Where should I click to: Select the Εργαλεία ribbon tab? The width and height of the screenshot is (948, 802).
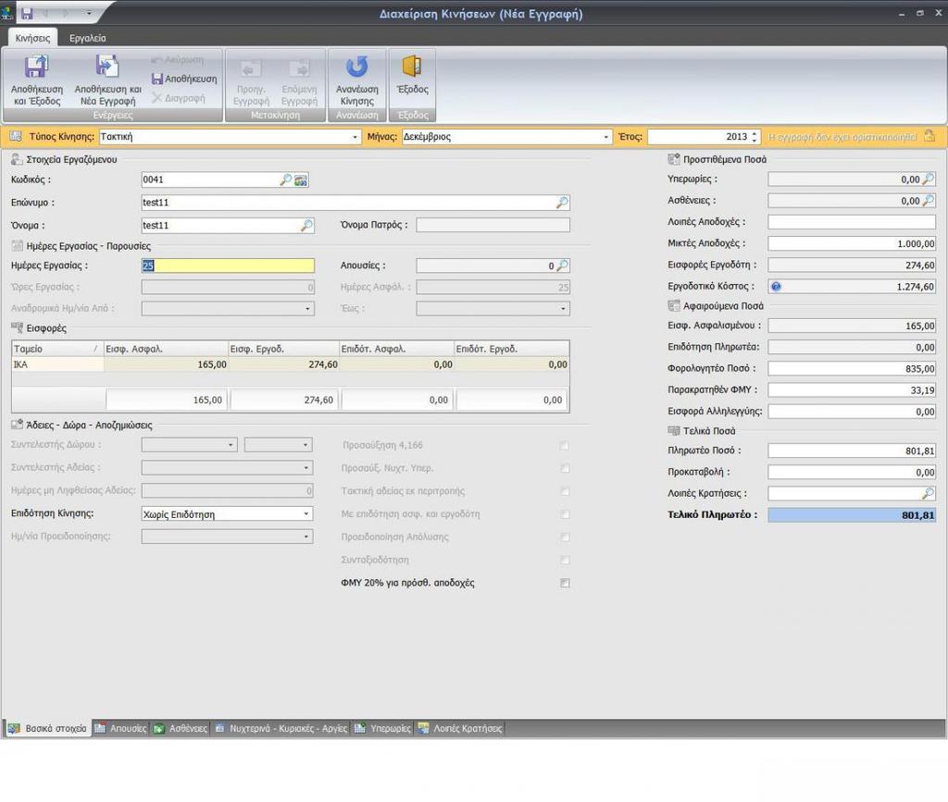(87, 38)
